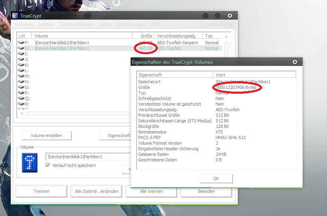Sort by the Volume column header
The image size is (327, 216).
82,36
